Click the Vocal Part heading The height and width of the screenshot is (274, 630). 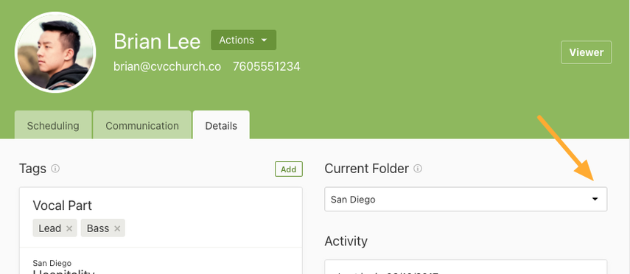[63, 205]
